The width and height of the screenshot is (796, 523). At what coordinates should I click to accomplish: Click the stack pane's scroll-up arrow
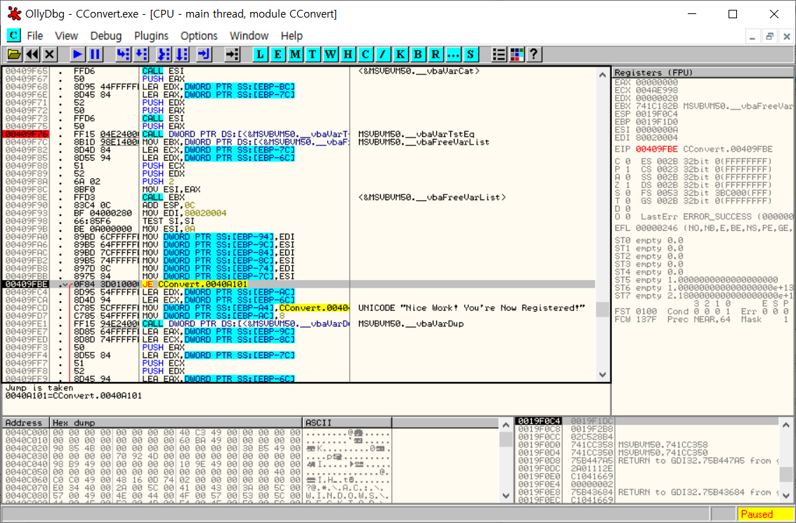[x=786, y=425]
